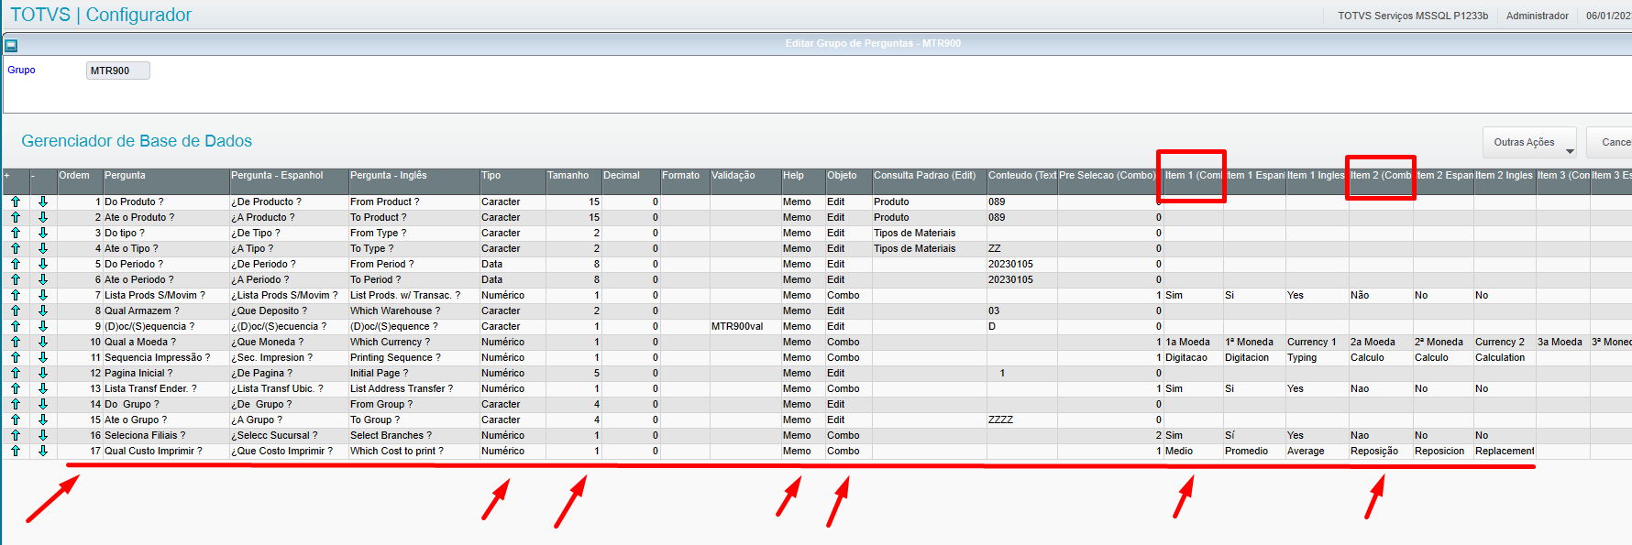
Task: Move row '(D)oc/(S)equencia ?' up
Action: (16, 326)
